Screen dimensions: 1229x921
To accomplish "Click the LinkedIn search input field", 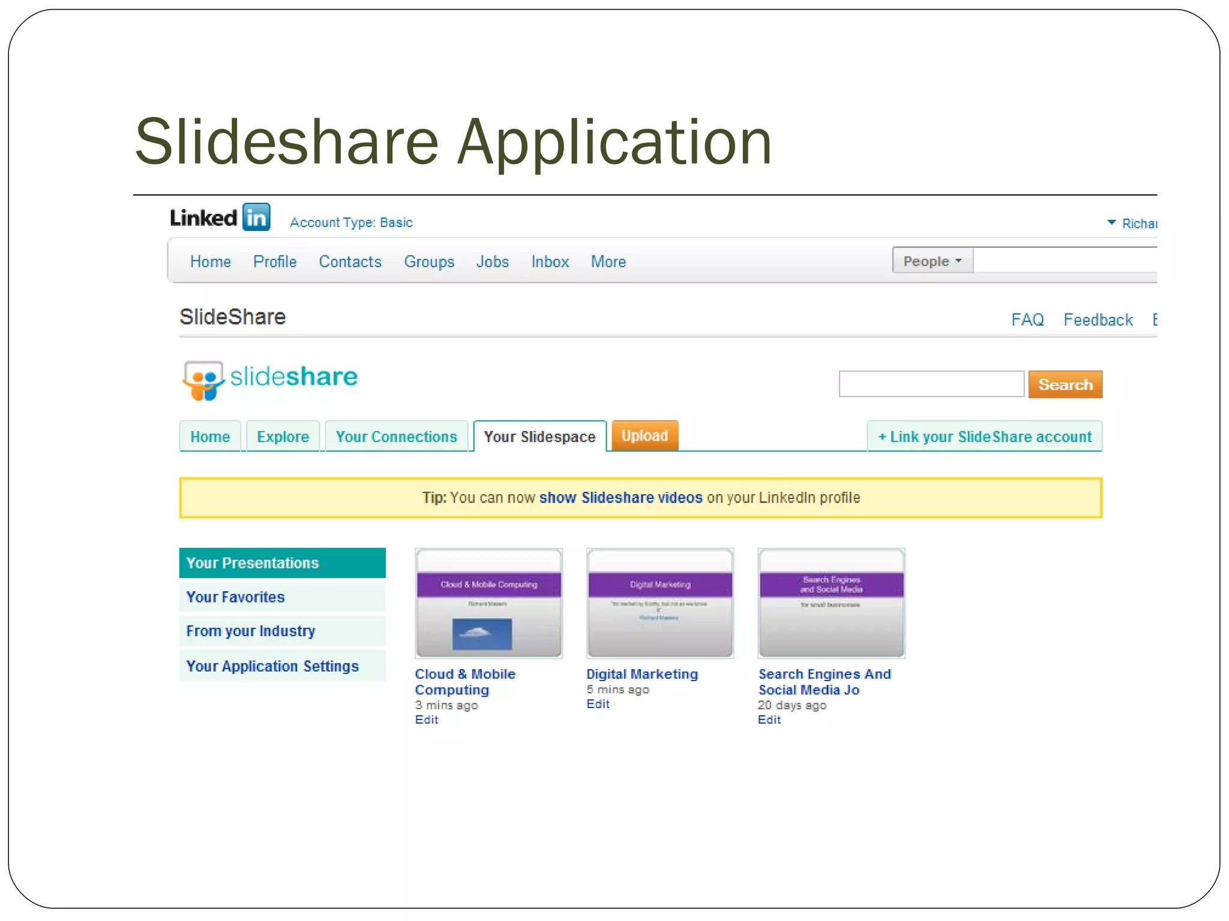I will coord(1066,261).
